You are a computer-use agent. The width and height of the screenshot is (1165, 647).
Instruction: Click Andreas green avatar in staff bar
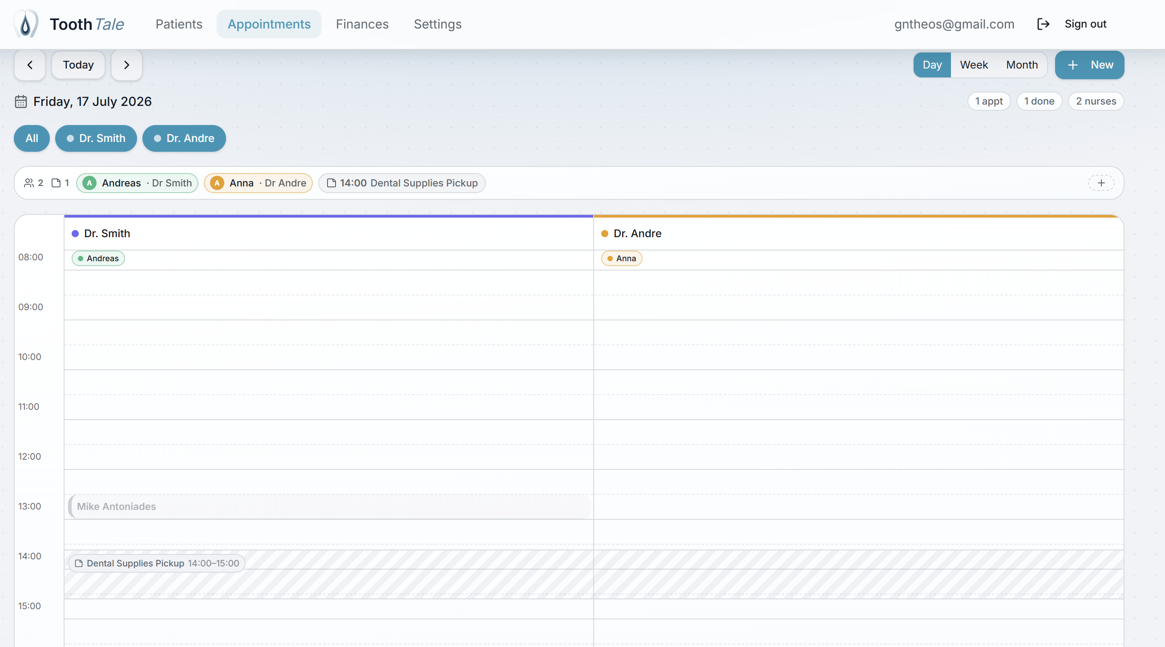click(x=89, y=182)
